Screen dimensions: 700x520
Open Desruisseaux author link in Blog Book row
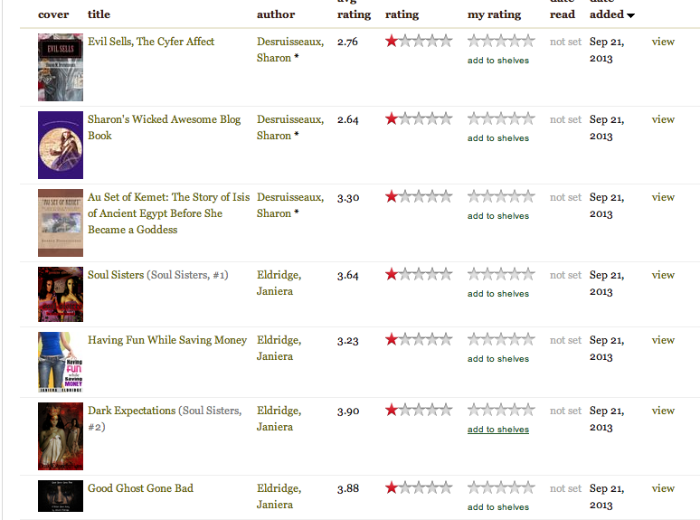(290, 128)
